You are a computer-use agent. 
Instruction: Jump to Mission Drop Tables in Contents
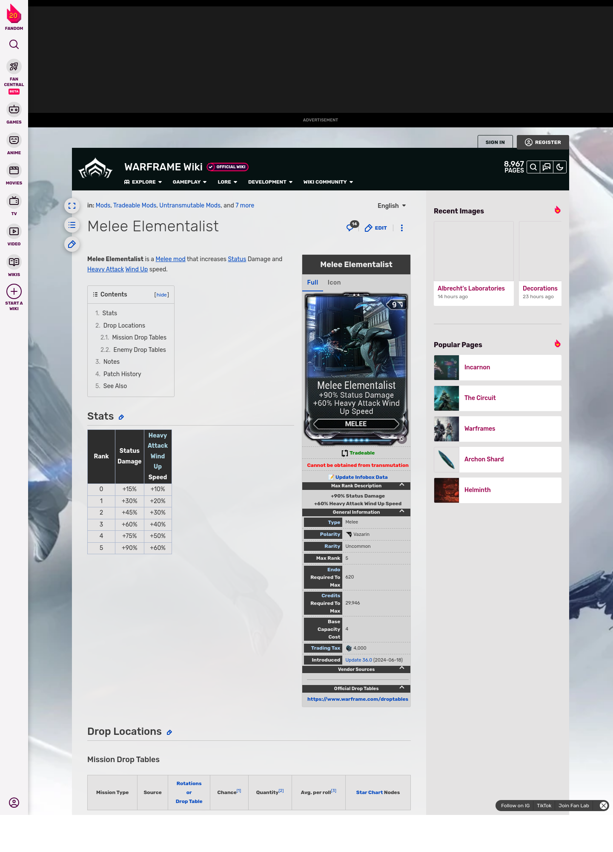pyautogui.click(x=139, y=337)
